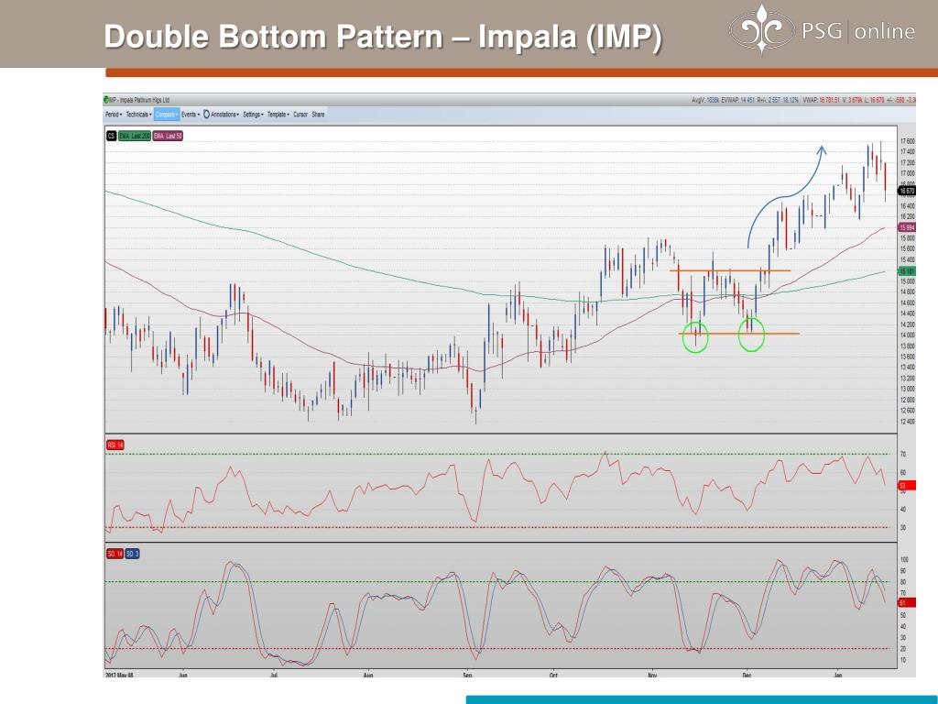Open the Annotations dropdown menu
This screenshot has width=938, height=704.
(x=225, y=115)
